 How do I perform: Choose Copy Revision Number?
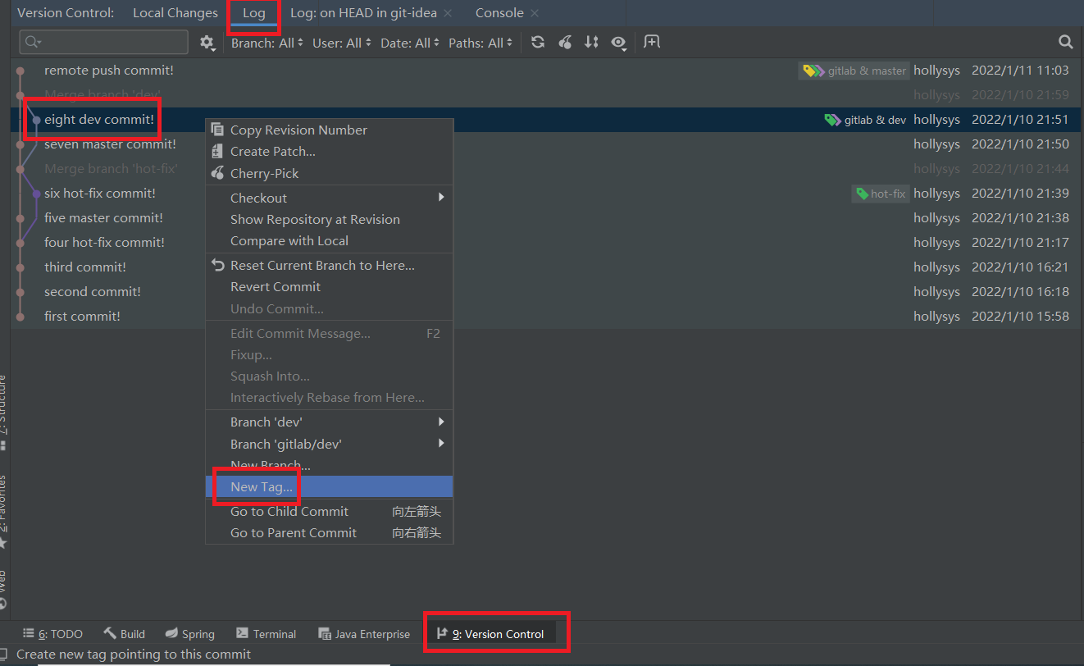pos(329,130)
